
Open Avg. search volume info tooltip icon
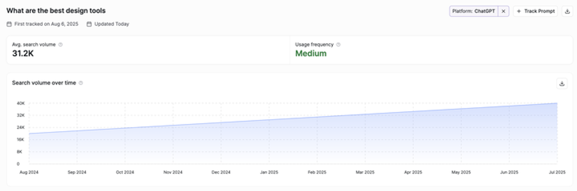pyautogui.click(x=60, y=45)
